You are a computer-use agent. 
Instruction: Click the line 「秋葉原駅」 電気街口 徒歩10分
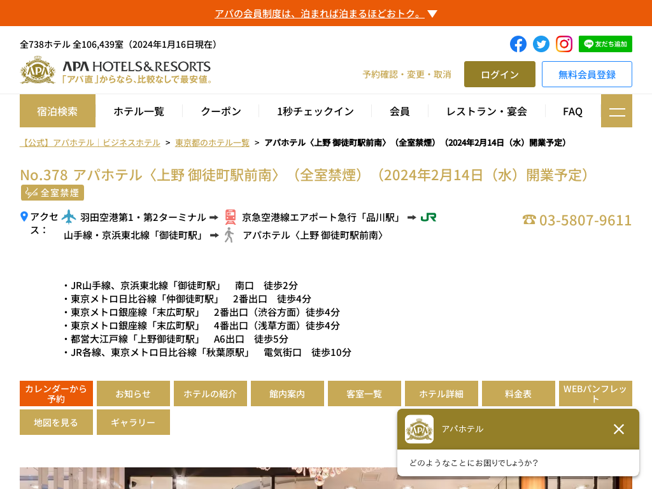207,352
